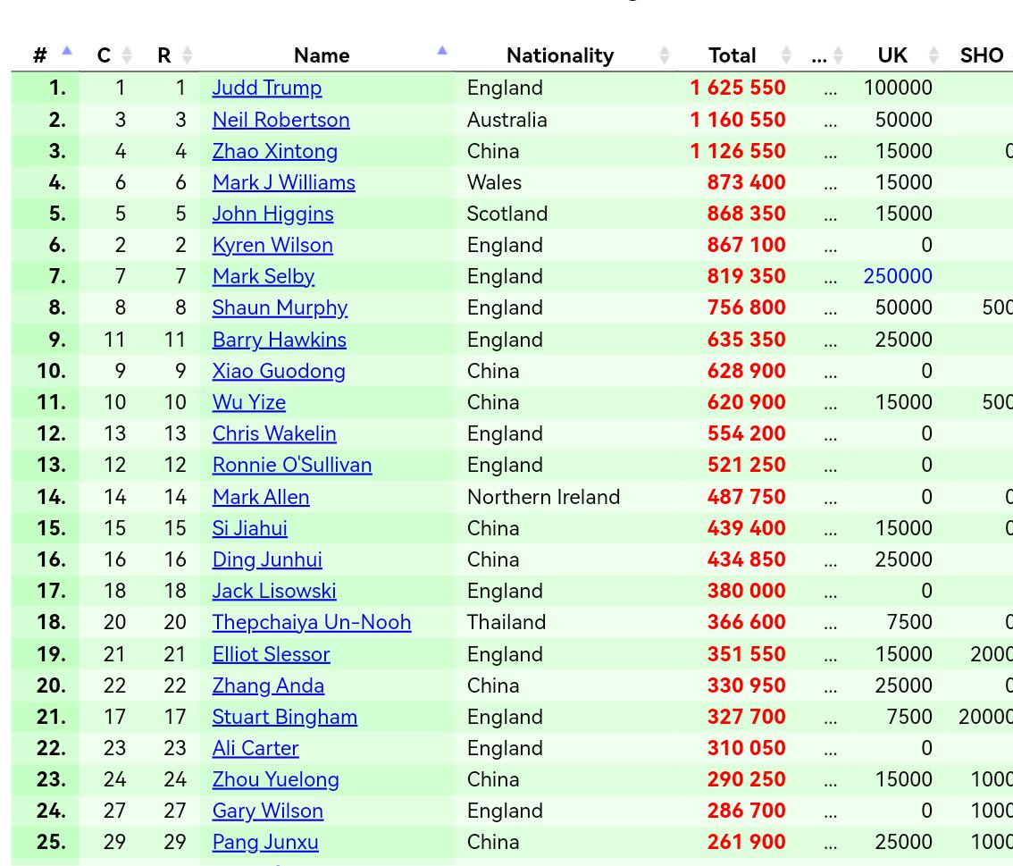
Task: Select Ding Junhui player link
Action: (x=267, y=559)
